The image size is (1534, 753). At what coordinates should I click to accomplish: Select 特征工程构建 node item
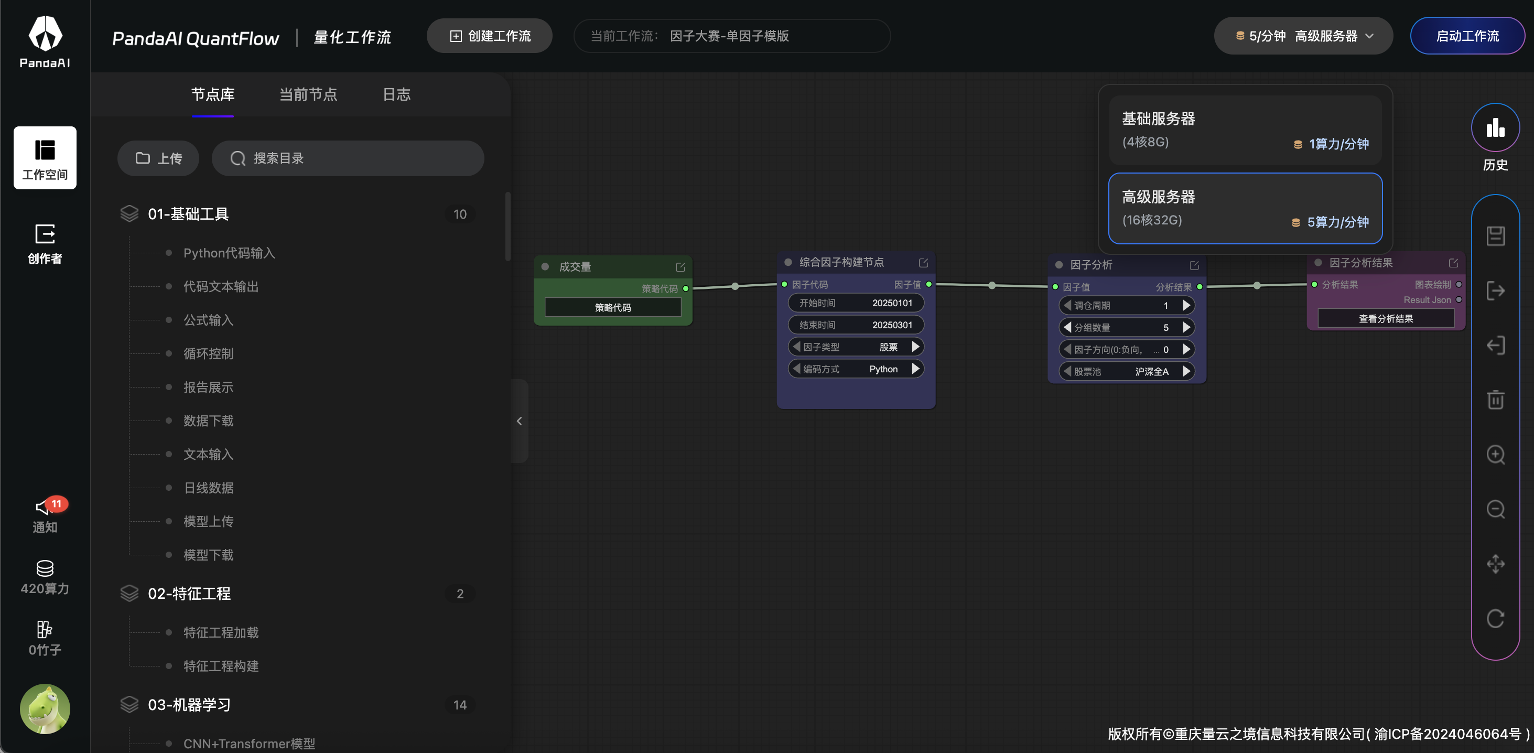click(221, 666)
